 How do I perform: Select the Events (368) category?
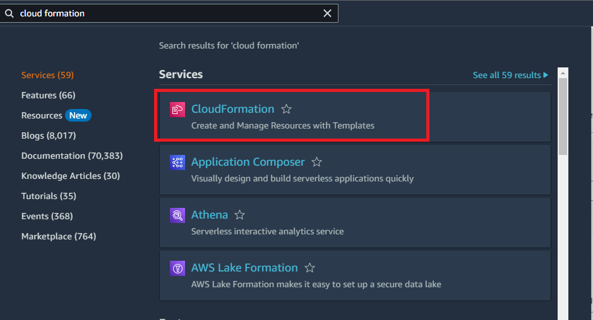tap(47, 216)
